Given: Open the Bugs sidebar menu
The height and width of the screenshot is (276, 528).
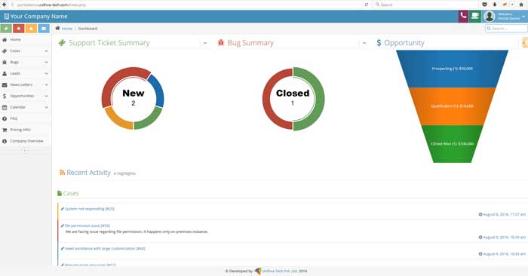Looking at the screenshot, I should [26, 63].
